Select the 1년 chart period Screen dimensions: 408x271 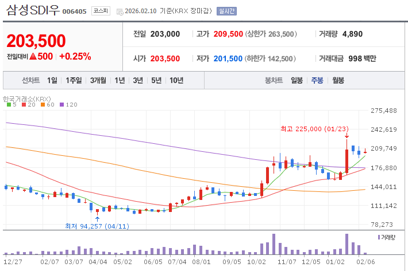[x=120, y=80]
